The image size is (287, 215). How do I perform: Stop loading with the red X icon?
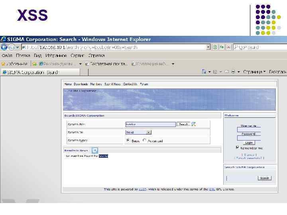[228, 47]
